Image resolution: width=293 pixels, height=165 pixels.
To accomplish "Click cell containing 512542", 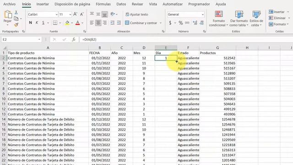I will [217, 58].
